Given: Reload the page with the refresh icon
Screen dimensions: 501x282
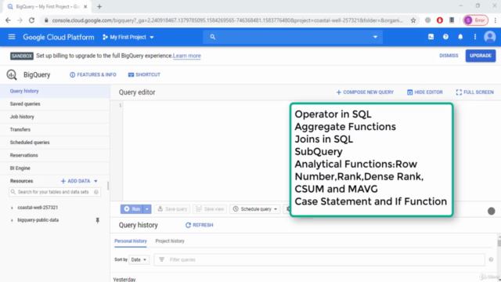Looking at the screenshot, I should coord(31,20).
